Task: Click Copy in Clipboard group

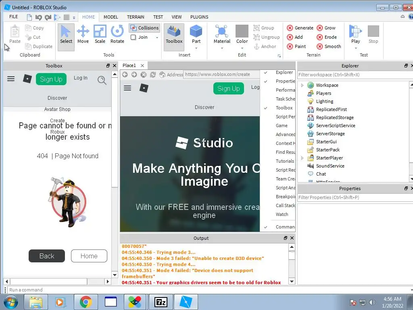Action: point(35,28)
